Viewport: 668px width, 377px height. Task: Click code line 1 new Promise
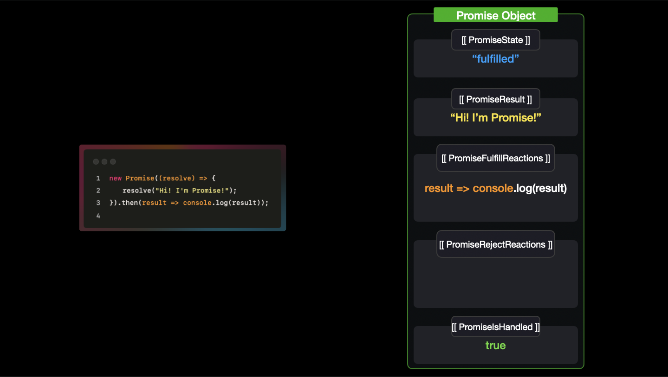[x=162, y=178]
